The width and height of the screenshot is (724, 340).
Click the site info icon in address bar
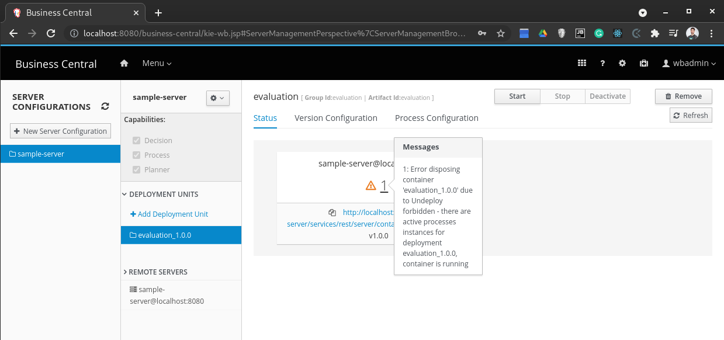[x=74, y=33]
